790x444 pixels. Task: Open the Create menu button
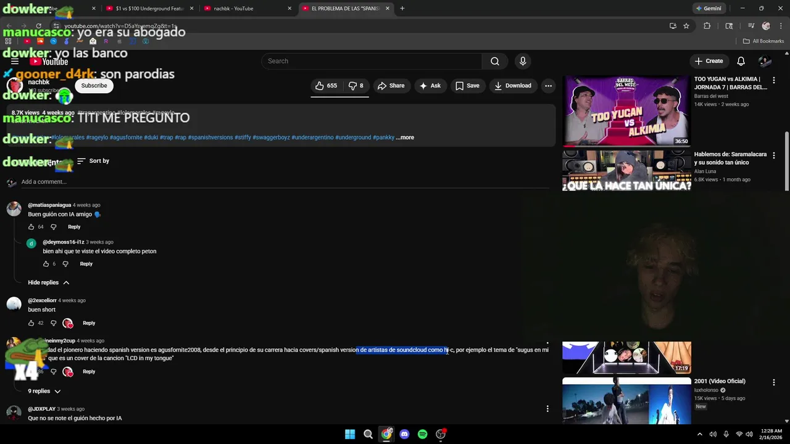(709, 61)
